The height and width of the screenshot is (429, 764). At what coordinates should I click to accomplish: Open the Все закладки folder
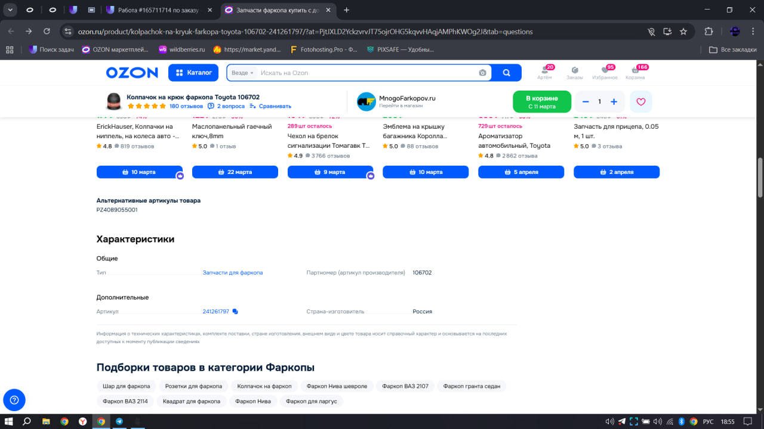734,49
